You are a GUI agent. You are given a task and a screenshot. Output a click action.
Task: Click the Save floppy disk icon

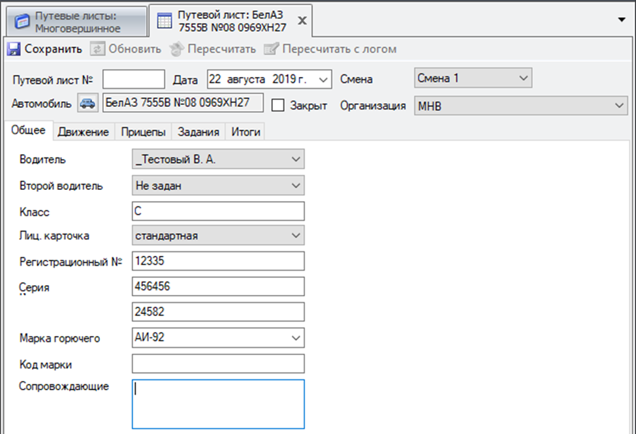point(14,49)
